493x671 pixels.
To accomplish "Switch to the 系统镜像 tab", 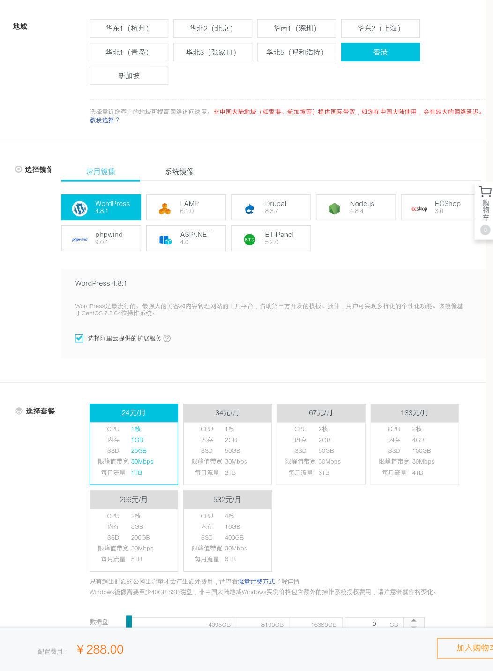I will [x=179, y=171].
